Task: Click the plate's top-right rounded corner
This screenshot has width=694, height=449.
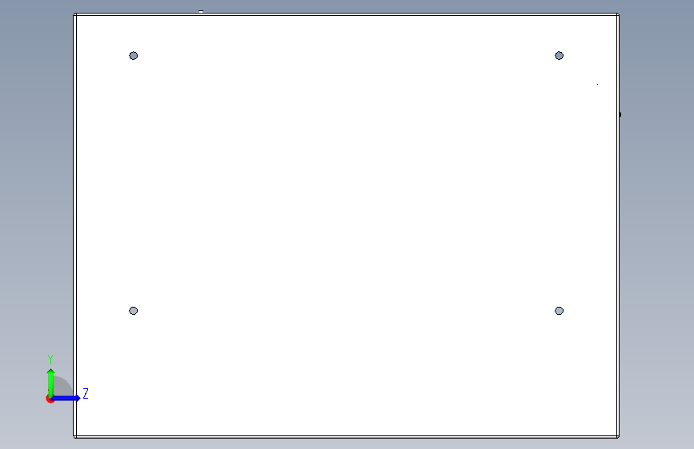Action: pyautogui.click(x=617, y=15)
